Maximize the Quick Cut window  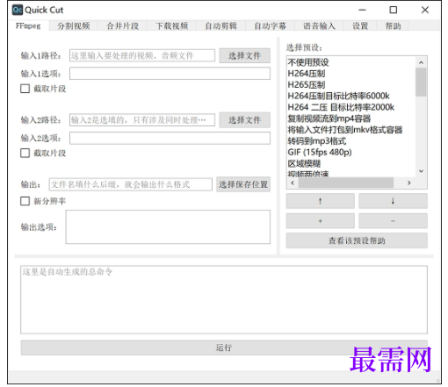(x=394, y=10)
